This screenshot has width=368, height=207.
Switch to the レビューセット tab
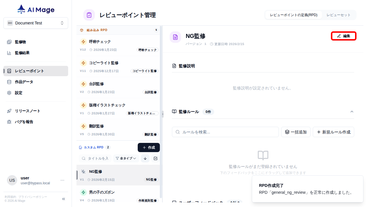click(x=339, y=15)
